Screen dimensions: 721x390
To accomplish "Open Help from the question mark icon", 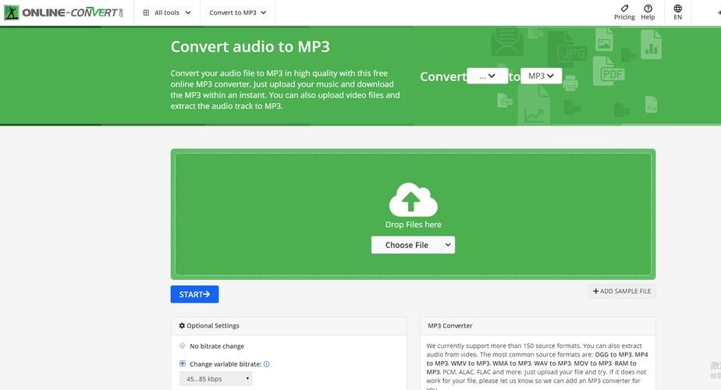I will (648, 9).
